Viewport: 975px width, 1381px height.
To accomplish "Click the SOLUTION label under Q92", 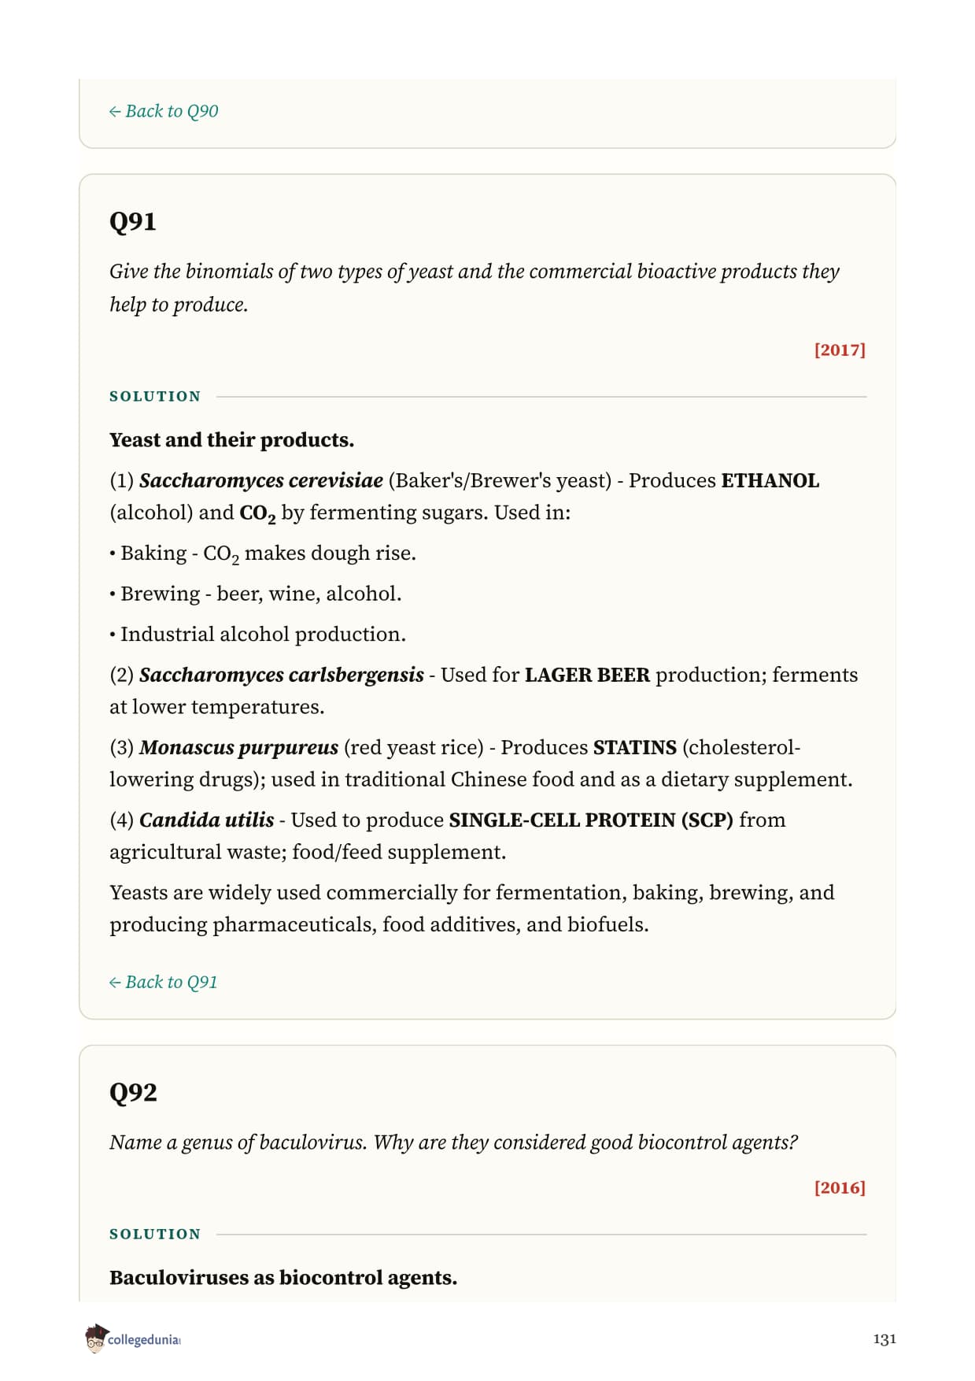I will point(155,1234).
